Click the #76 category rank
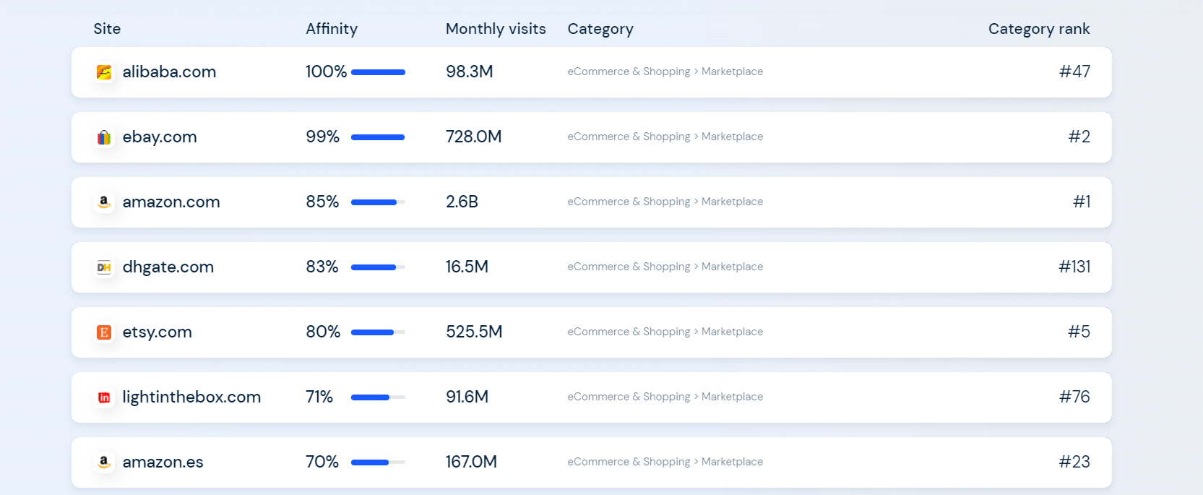 pyautogui.click(x=1075, y=397)
